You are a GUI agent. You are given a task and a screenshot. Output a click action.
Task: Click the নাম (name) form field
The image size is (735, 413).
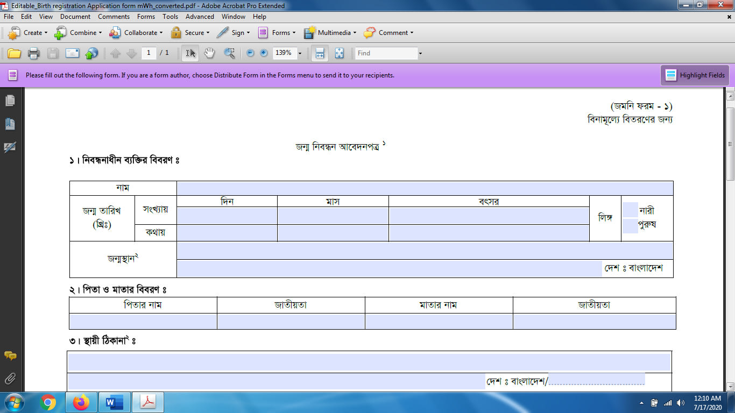click(x=425, y=188)
